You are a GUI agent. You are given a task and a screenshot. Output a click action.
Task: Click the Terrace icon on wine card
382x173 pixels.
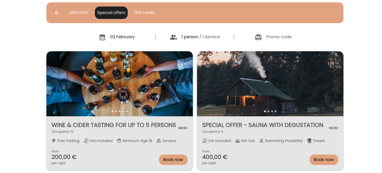click(159, 141)
